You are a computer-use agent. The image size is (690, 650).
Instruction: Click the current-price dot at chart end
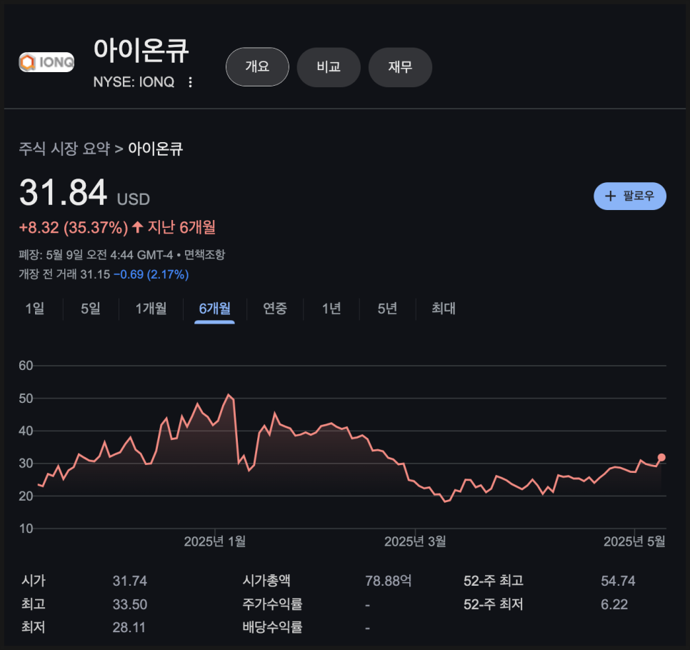coord(661,458)
